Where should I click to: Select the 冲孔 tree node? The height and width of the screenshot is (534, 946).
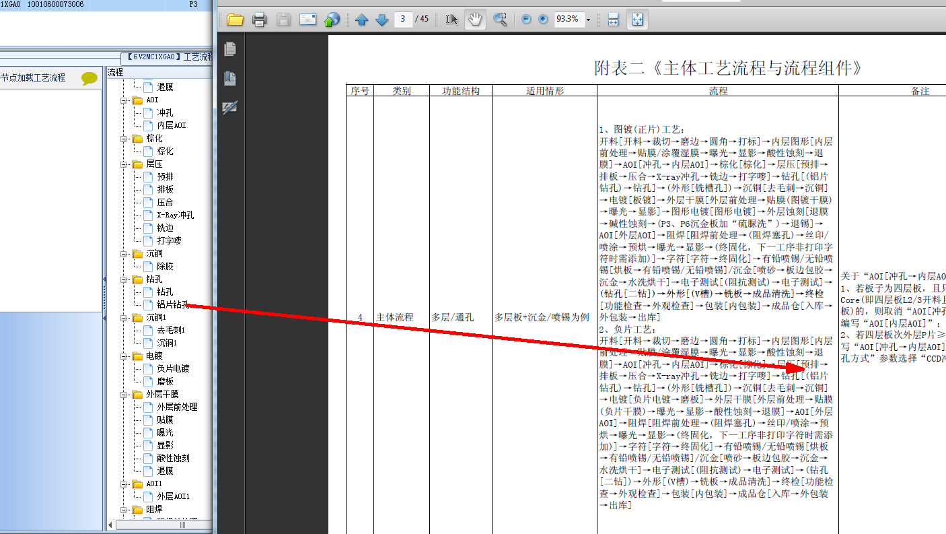click(166, 112)
